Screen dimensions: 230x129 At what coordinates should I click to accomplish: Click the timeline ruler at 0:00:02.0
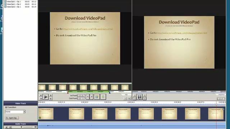click(84, 102)
